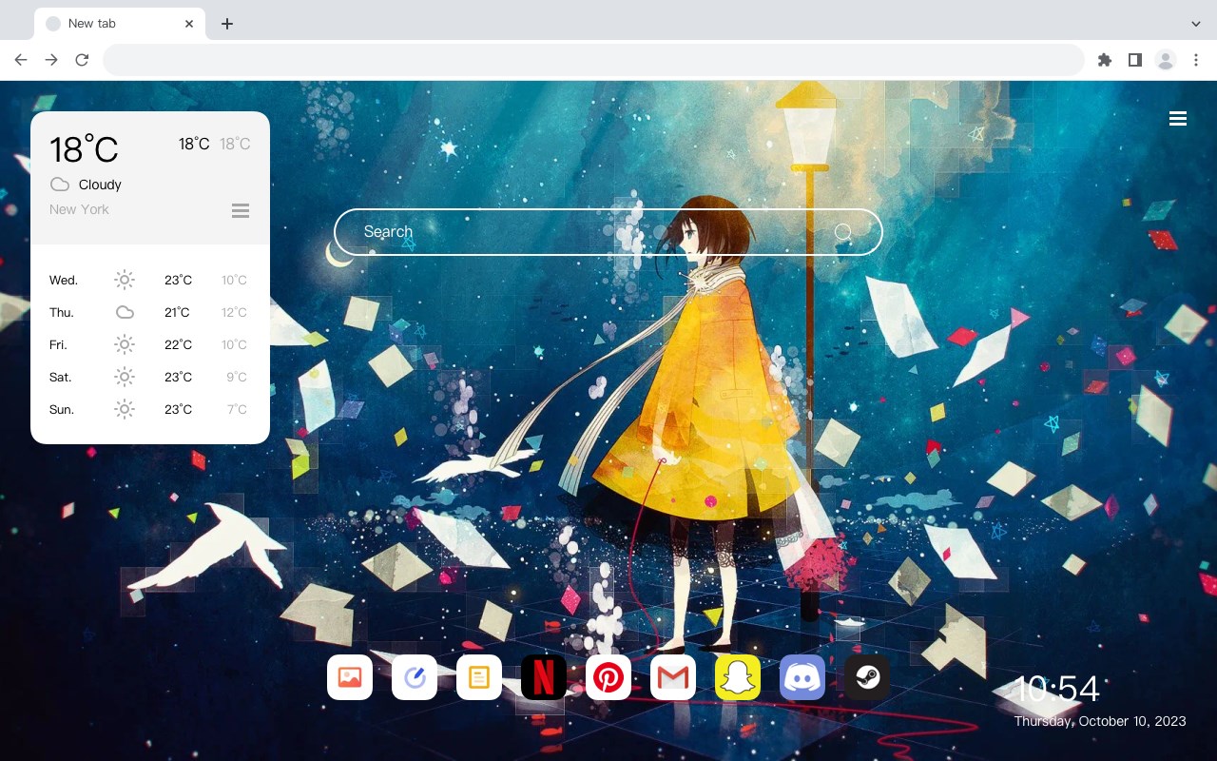Click the Search input field
The image size is (1217, 761).
[608, 232]
